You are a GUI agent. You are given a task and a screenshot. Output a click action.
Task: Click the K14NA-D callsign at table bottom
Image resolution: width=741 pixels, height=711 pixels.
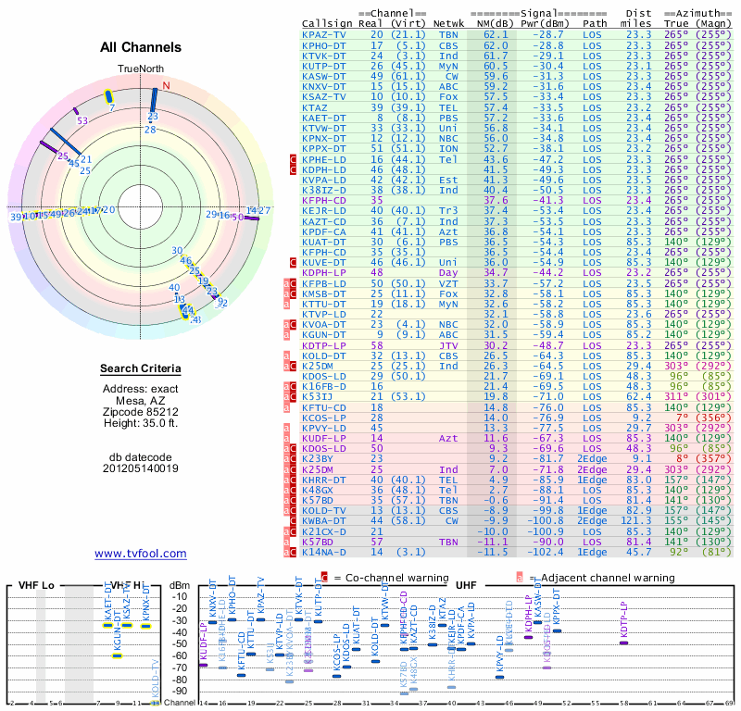323,552
